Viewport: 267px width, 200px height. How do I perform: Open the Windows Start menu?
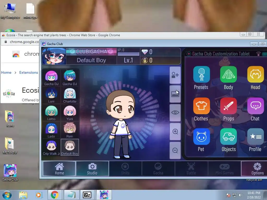point(7,195)
